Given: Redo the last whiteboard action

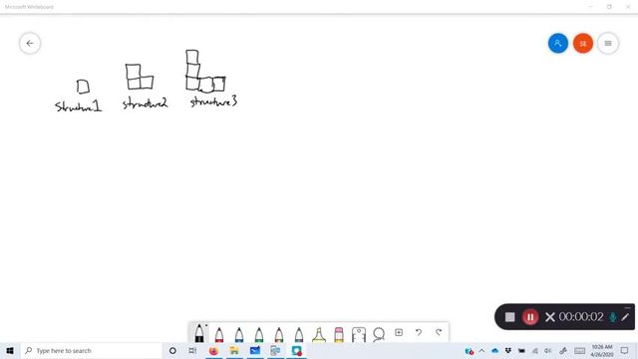Looking at the screenshot, I should pyautogui.click(x=439, y=332).
